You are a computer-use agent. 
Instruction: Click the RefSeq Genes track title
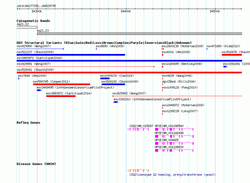coord(28,123)
